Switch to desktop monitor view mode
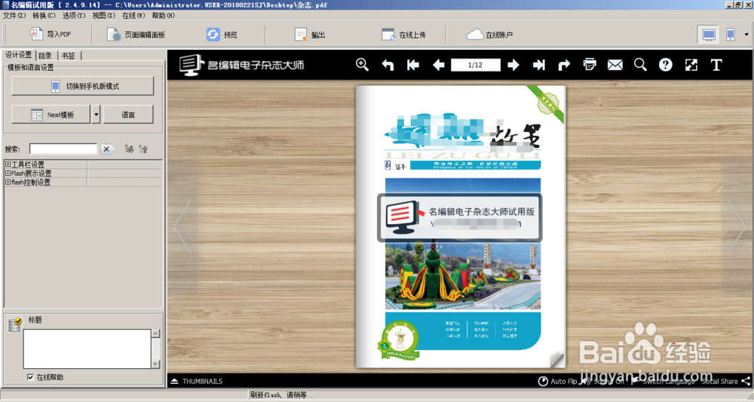Image resolution: width=754 pixels, height=402 pixels. [x=709, y=35]
